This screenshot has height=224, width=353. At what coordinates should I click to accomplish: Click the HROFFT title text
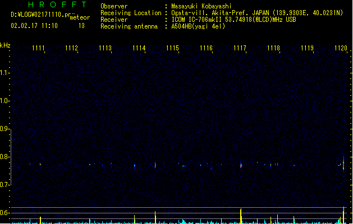pos(58,4)
